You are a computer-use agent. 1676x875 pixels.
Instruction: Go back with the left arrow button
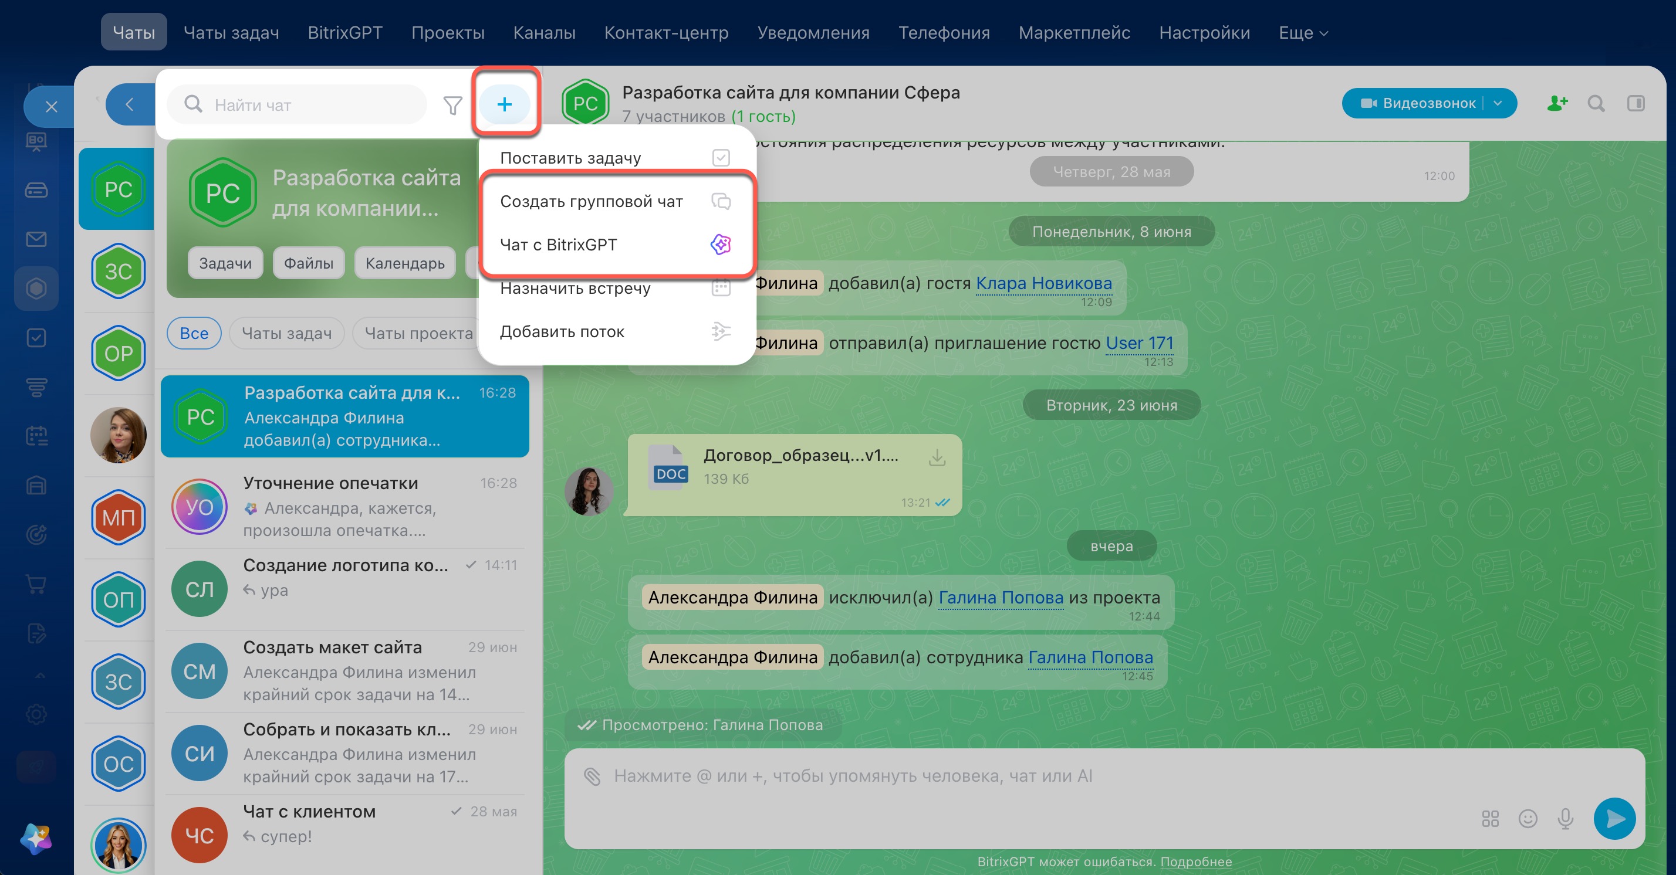click(x=130, y=104)
